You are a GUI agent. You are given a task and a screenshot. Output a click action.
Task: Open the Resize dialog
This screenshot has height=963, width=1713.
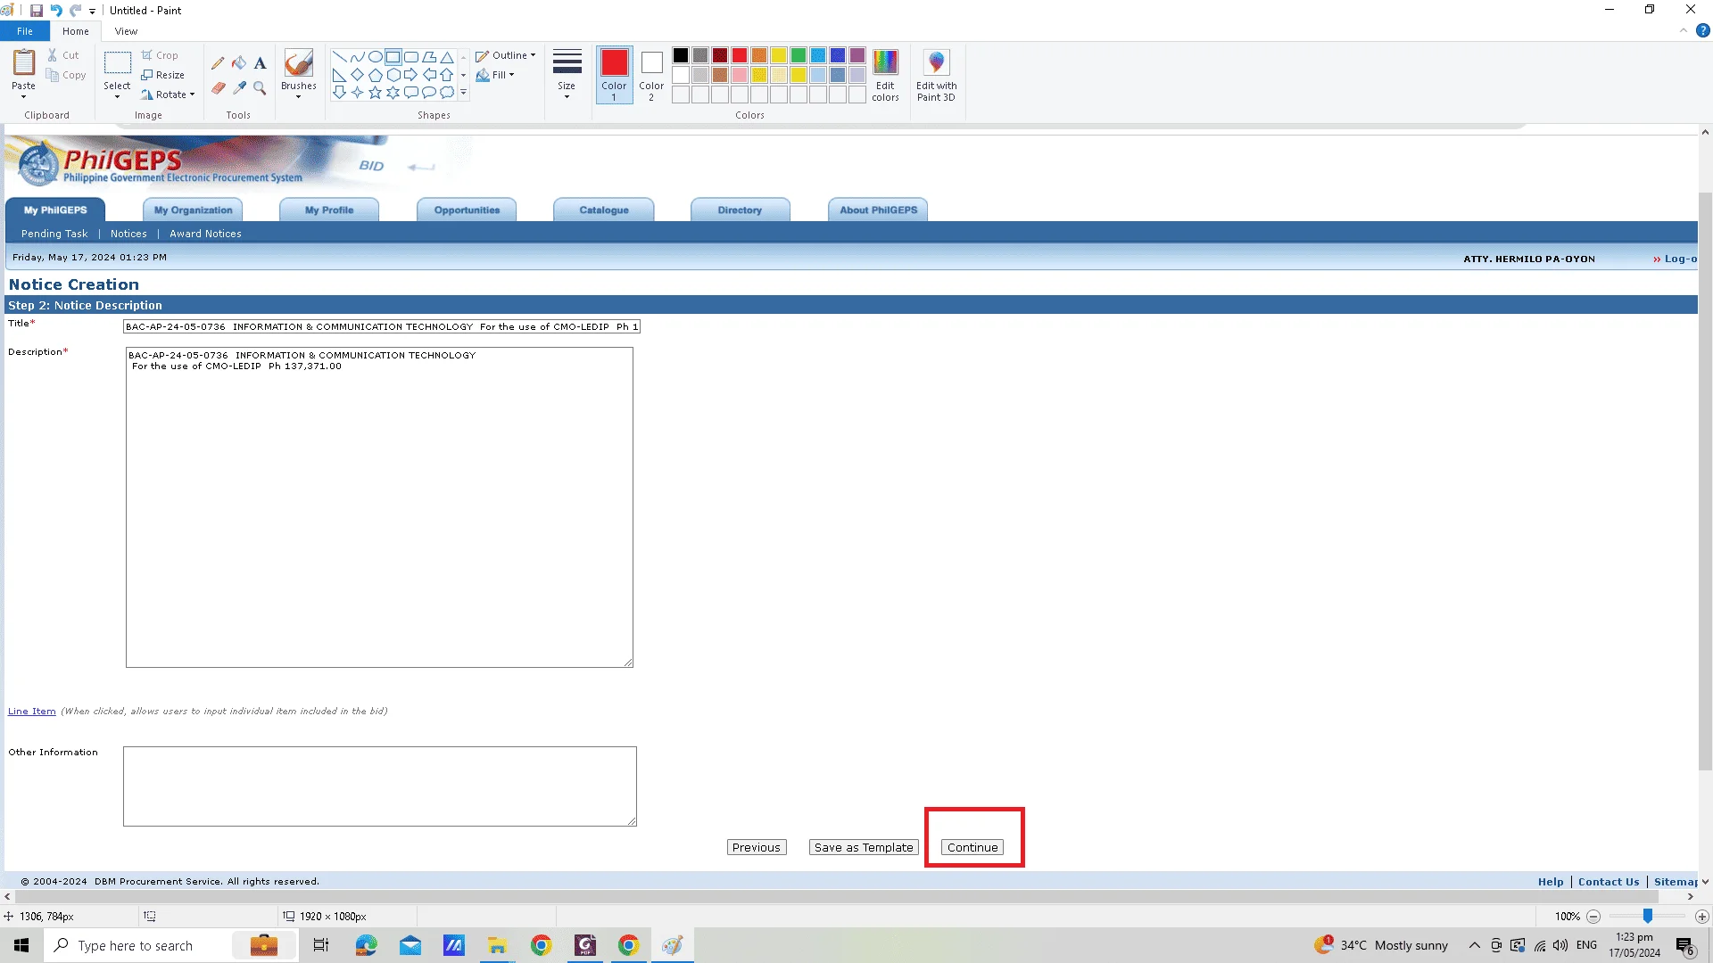162,75
